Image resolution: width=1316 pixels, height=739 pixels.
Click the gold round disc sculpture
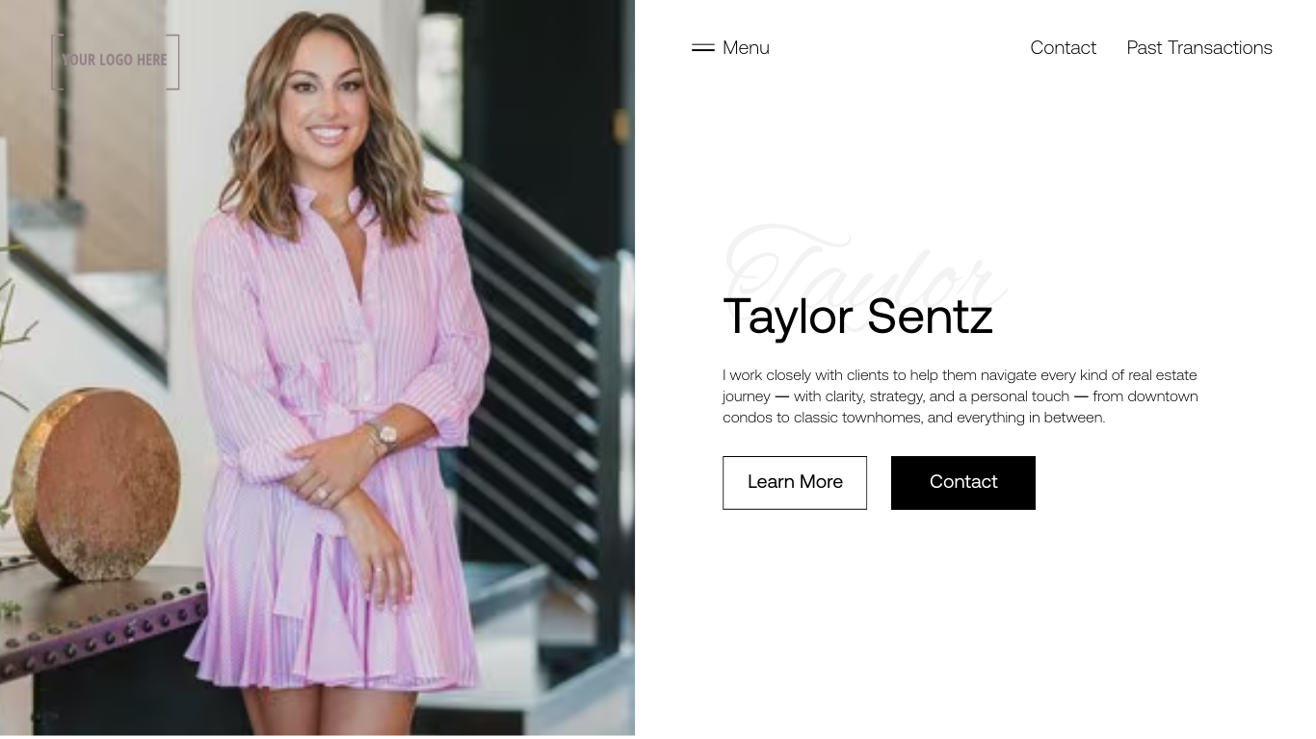pyautogui.click(x=96, y=481)
